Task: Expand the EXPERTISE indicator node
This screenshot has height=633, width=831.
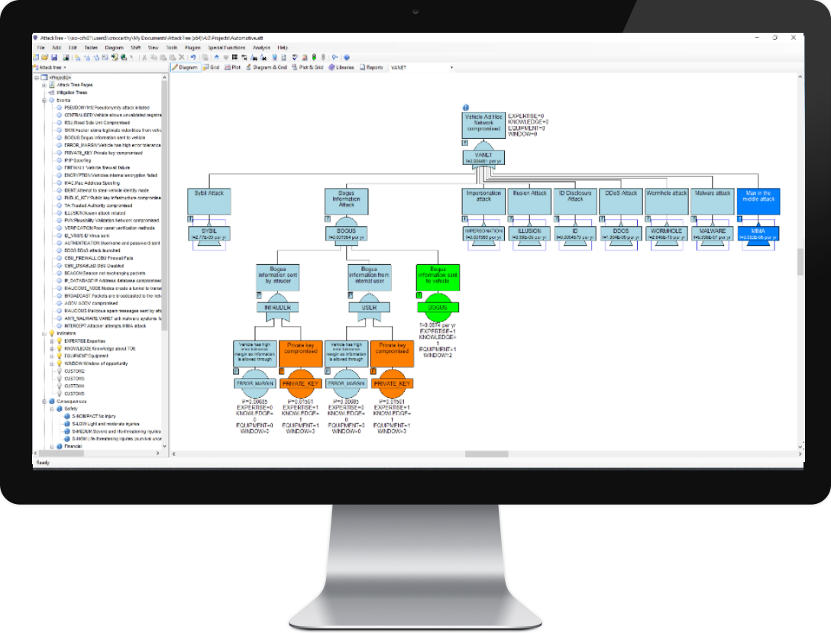Action: (51, 341)
